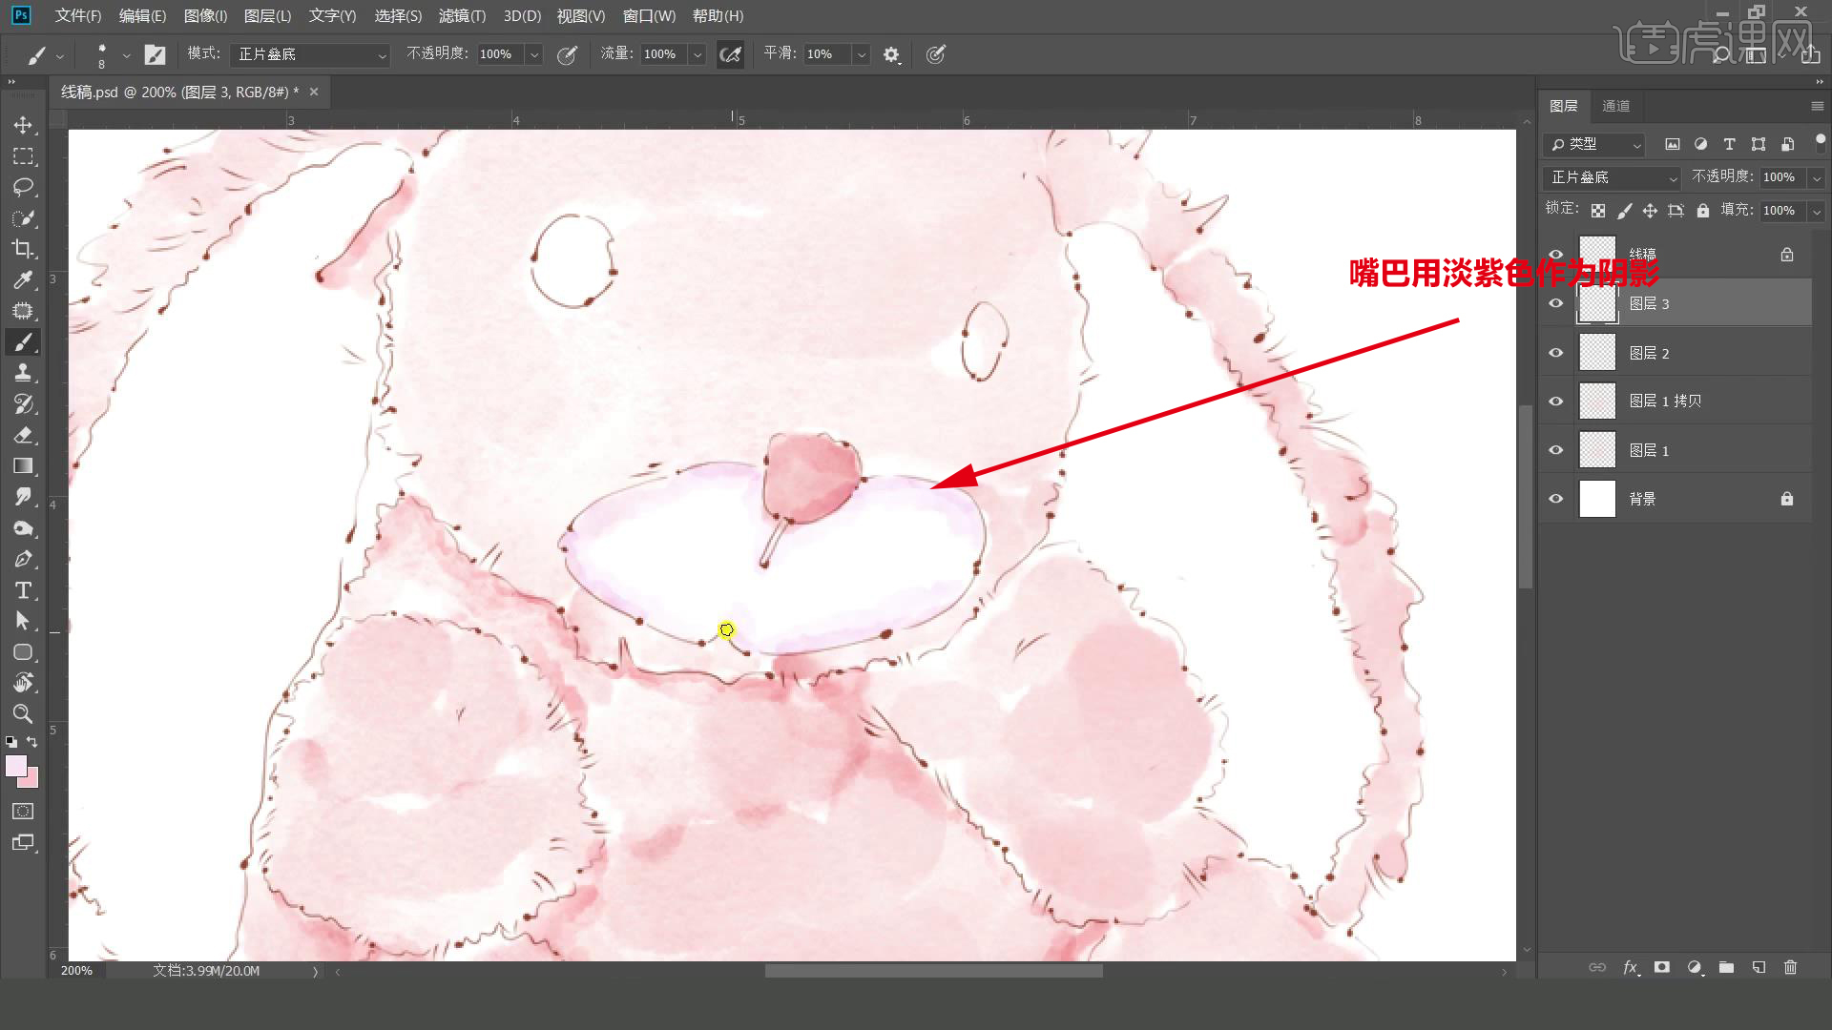Image resolution: width=1832 pixels, height=1030 pixels.
Task: Open layer filter type dropdown
Action: point(1594,144)
